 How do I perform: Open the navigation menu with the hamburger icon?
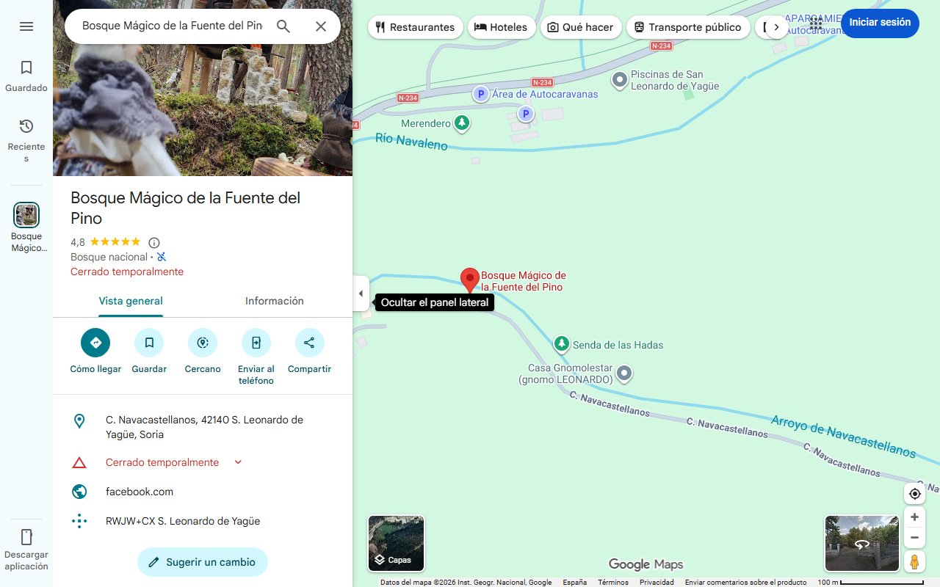point(26,26)
